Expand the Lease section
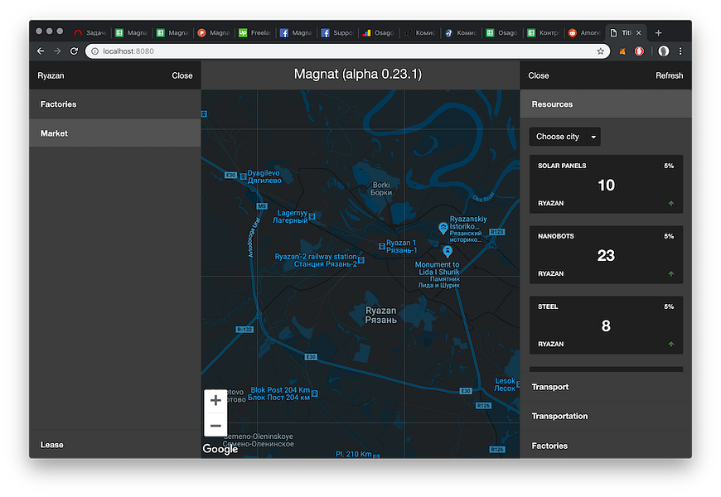The width and height of the screenshot is (721, 497). tap(115, 445)
